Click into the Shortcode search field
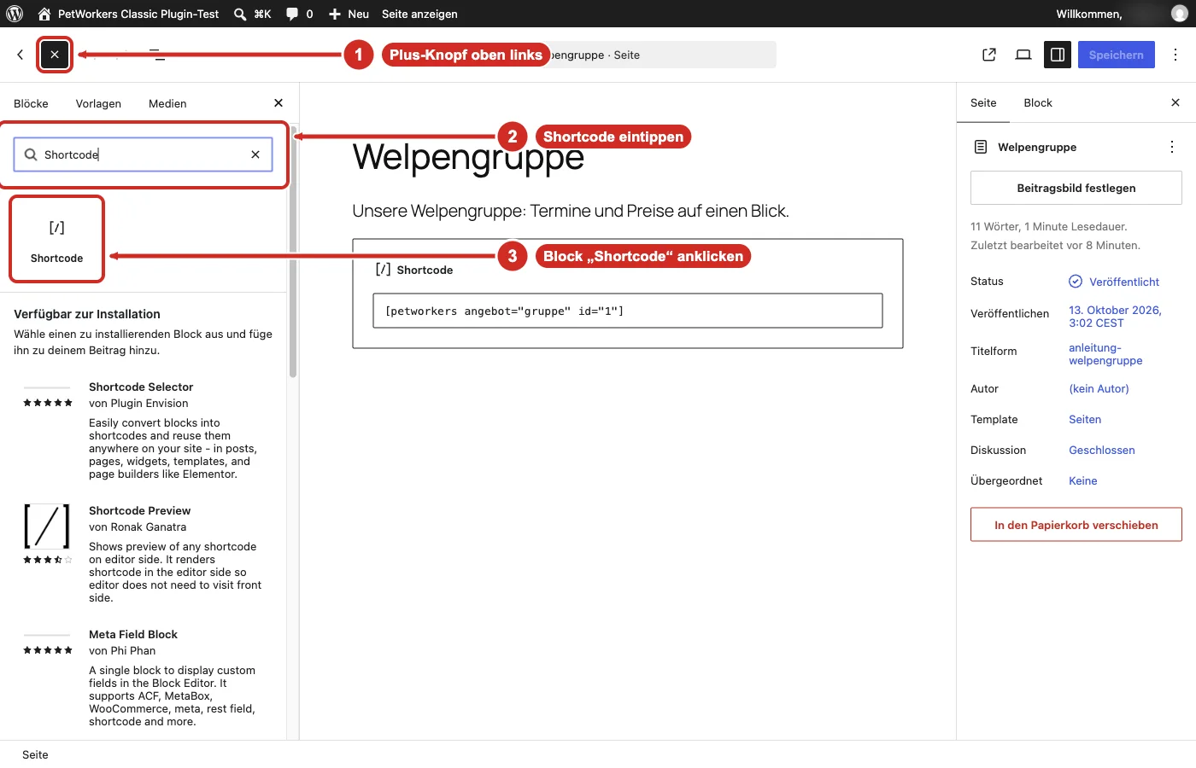The height and width of the screenshot is (768, 1196). click(x=144, y=154)
